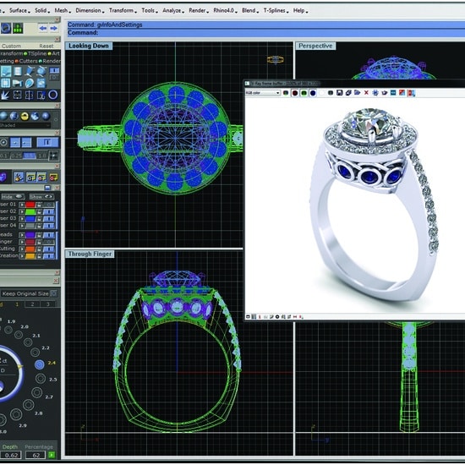Open the Shaded display mode dropdown
Screen dimensions: 465x465
click(25, 126)
